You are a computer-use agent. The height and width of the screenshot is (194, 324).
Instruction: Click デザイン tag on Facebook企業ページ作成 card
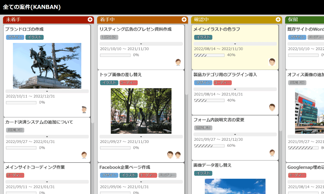(109, 175)
